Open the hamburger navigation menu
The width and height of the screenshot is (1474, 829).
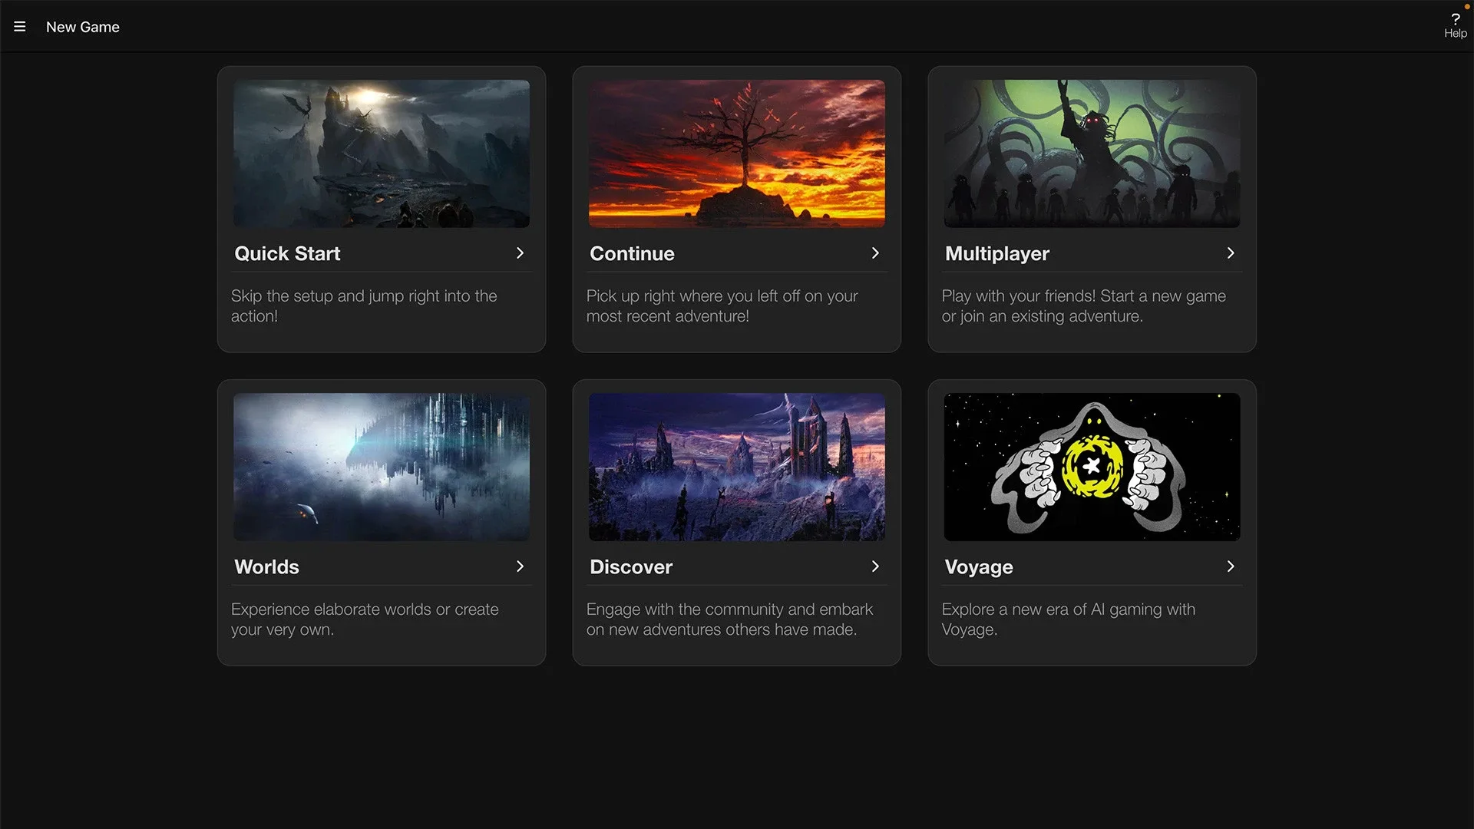coord(19,25)
